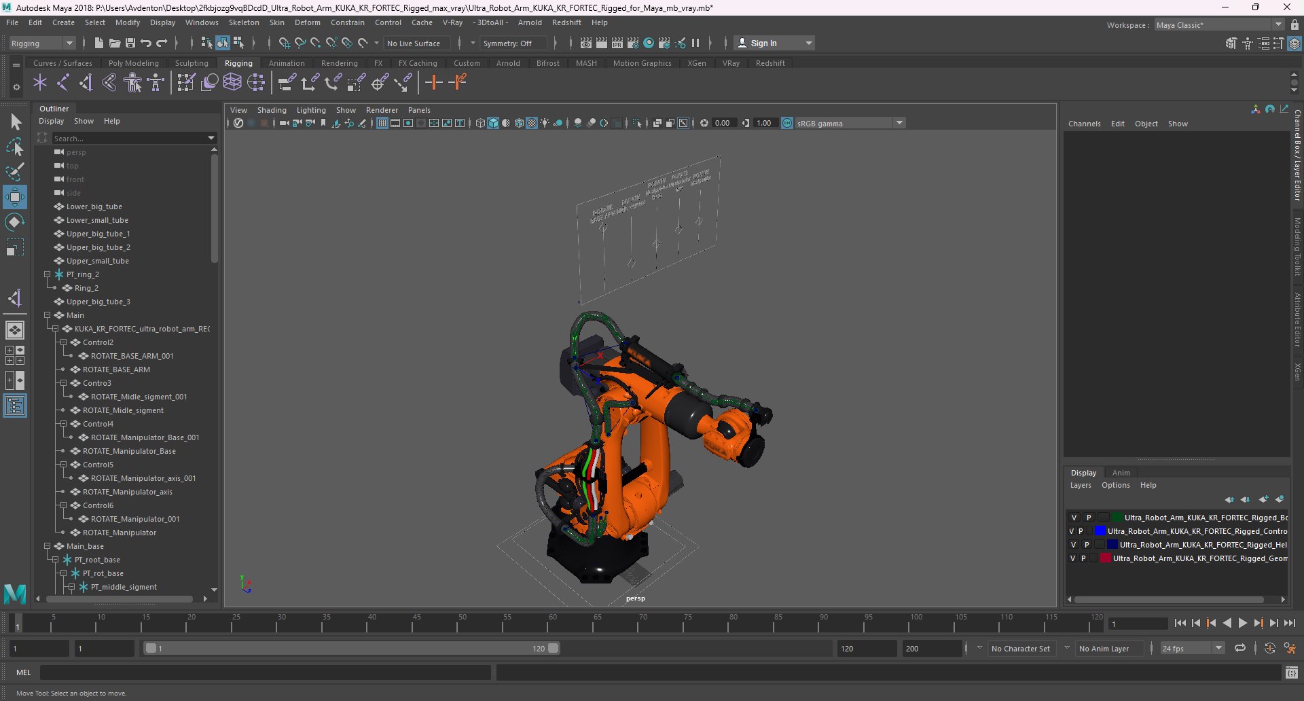Select the arrow Select Tool in the toolbox
Viewport: 1304px width, 701px height.
point(15,122)
